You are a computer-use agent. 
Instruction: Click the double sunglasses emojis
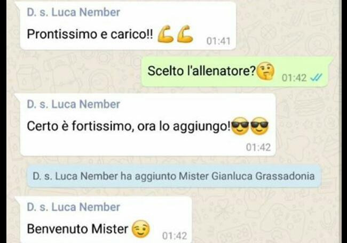pyautogui.click(x=250, y=126)
